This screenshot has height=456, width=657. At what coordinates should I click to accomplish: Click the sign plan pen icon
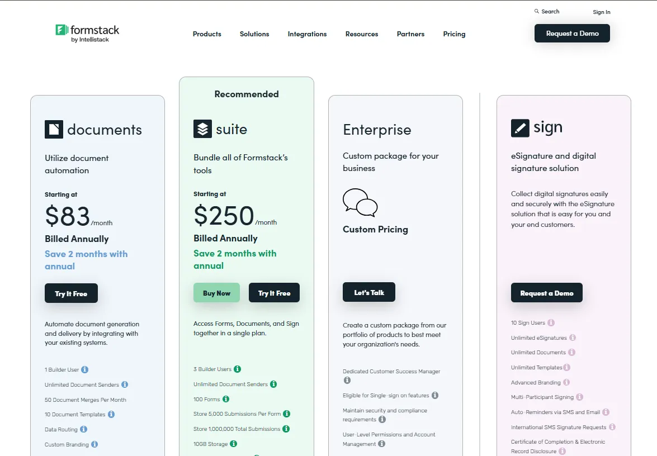[519, 127]
